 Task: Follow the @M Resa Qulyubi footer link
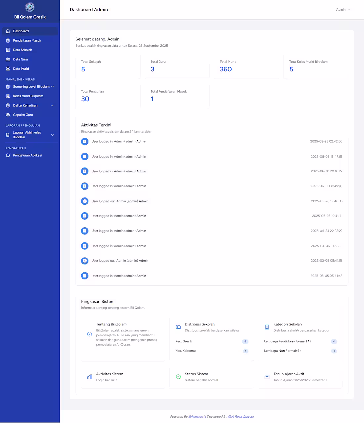click(241, 417)
